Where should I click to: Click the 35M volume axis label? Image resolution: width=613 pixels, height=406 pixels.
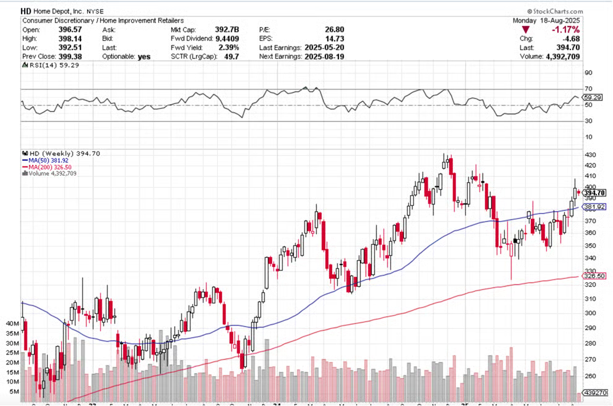coord(12,333)
